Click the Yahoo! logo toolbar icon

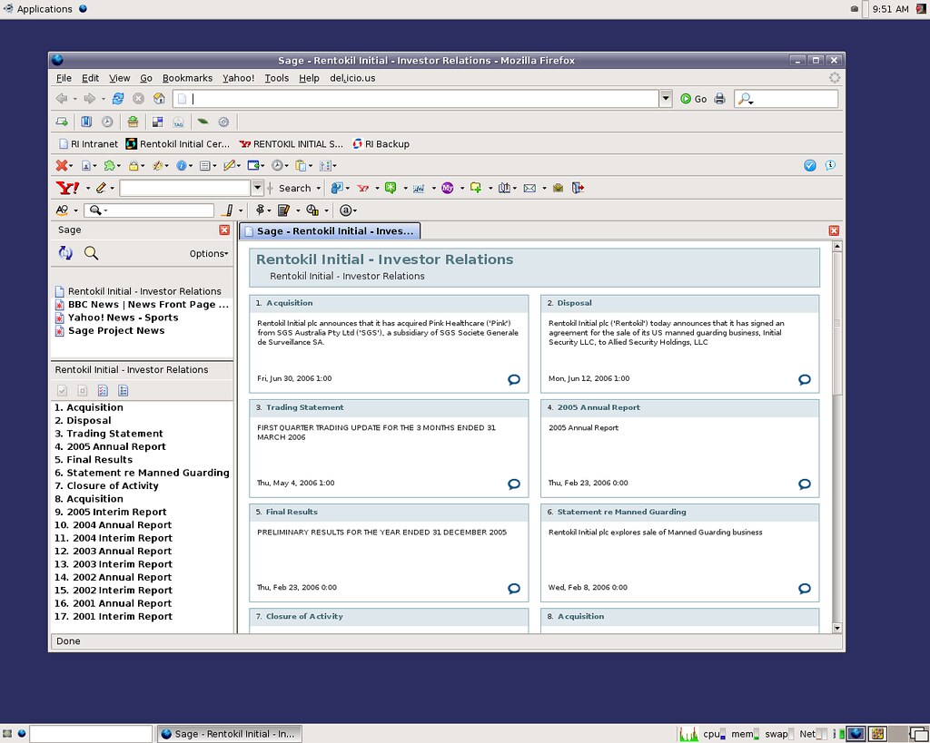[x=67, y=188]
